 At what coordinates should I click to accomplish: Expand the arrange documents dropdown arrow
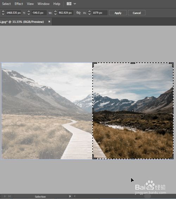click(x=75, y=4)
